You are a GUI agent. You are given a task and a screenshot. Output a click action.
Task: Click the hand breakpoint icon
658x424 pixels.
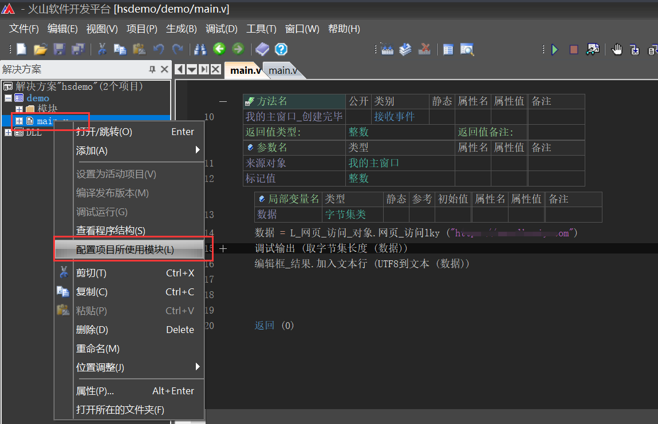coord(616,49)
